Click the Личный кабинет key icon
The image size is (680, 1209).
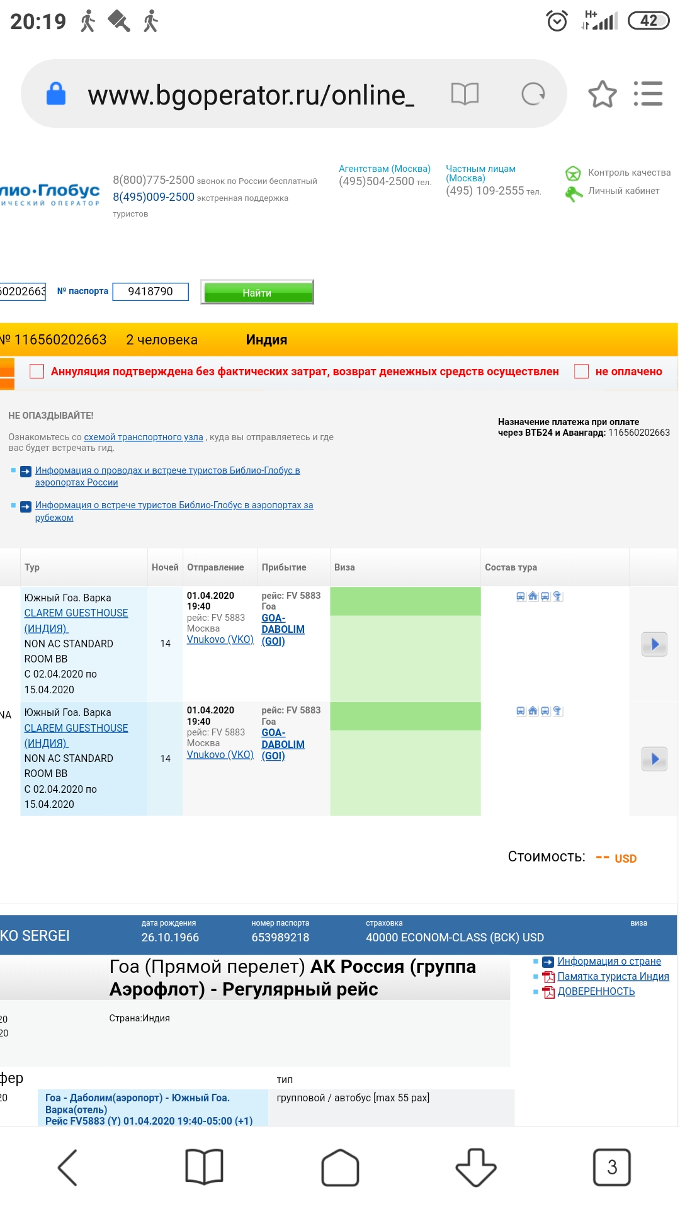(573, 194)
